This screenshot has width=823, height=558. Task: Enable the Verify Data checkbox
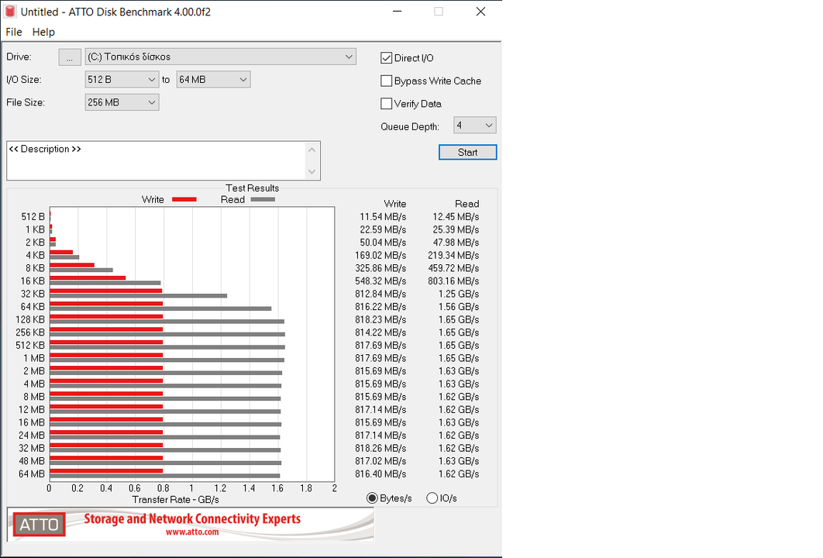click(386, 103)
